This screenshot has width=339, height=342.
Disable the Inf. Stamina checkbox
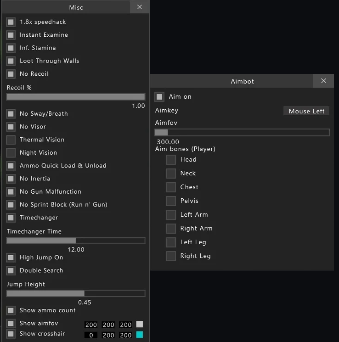(11, 48)
